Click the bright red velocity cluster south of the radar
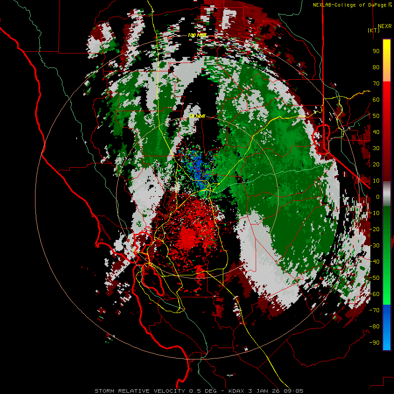This screenshot has width=394, height=394. click(x=188, y=237)
